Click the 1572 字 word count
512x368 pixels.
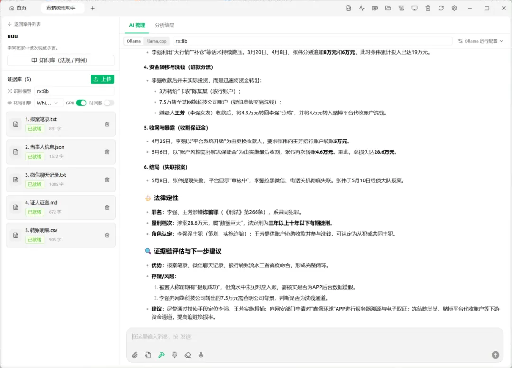tap(56, 156)
